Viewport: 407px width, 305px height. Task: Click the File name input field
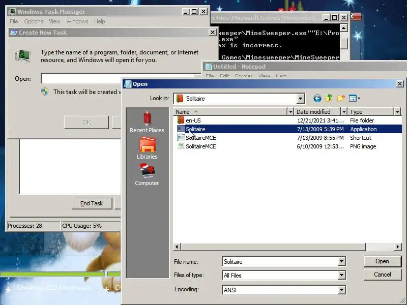point(280,261)
